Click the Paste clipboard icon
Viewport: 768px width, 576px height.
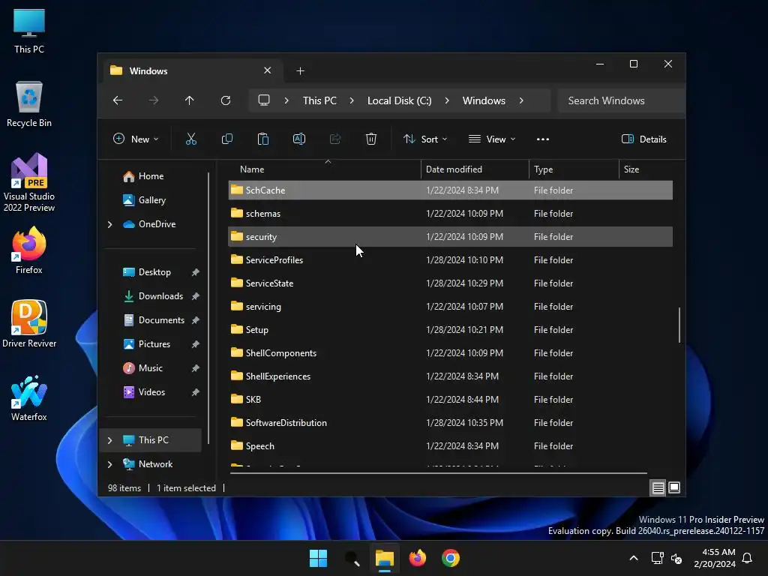coord(263,139)
